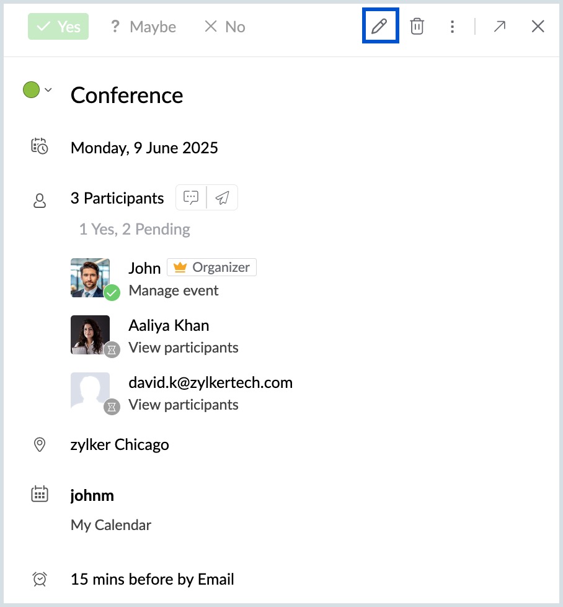Click david.k@zylkertech.com participant entry
563x607 pixels.
(x=210, y=382)
